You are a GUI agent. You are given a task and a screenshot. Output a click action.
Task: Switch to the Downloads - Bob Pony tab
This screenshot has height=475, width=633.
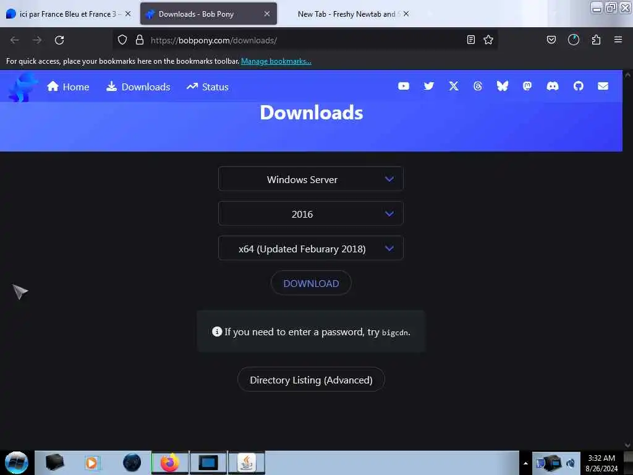pos(208,14)
